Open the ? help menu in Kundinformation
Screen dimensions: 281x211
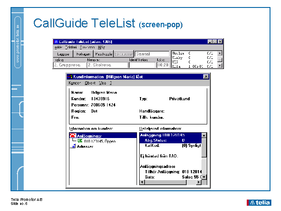(111, 83)
